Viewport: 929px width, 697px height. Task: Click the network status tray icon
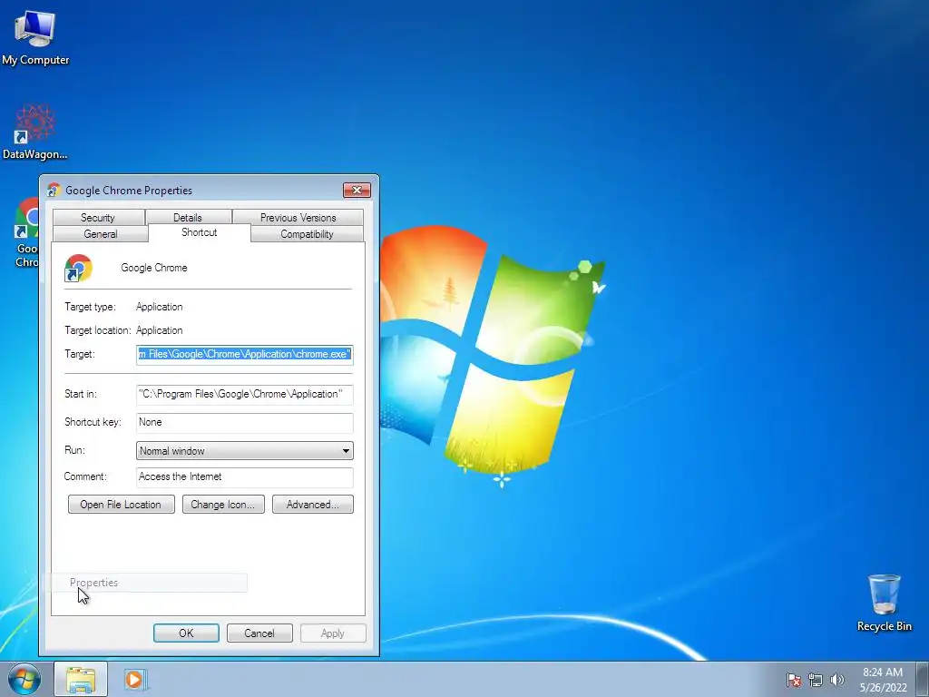click(x=816, y=680)
